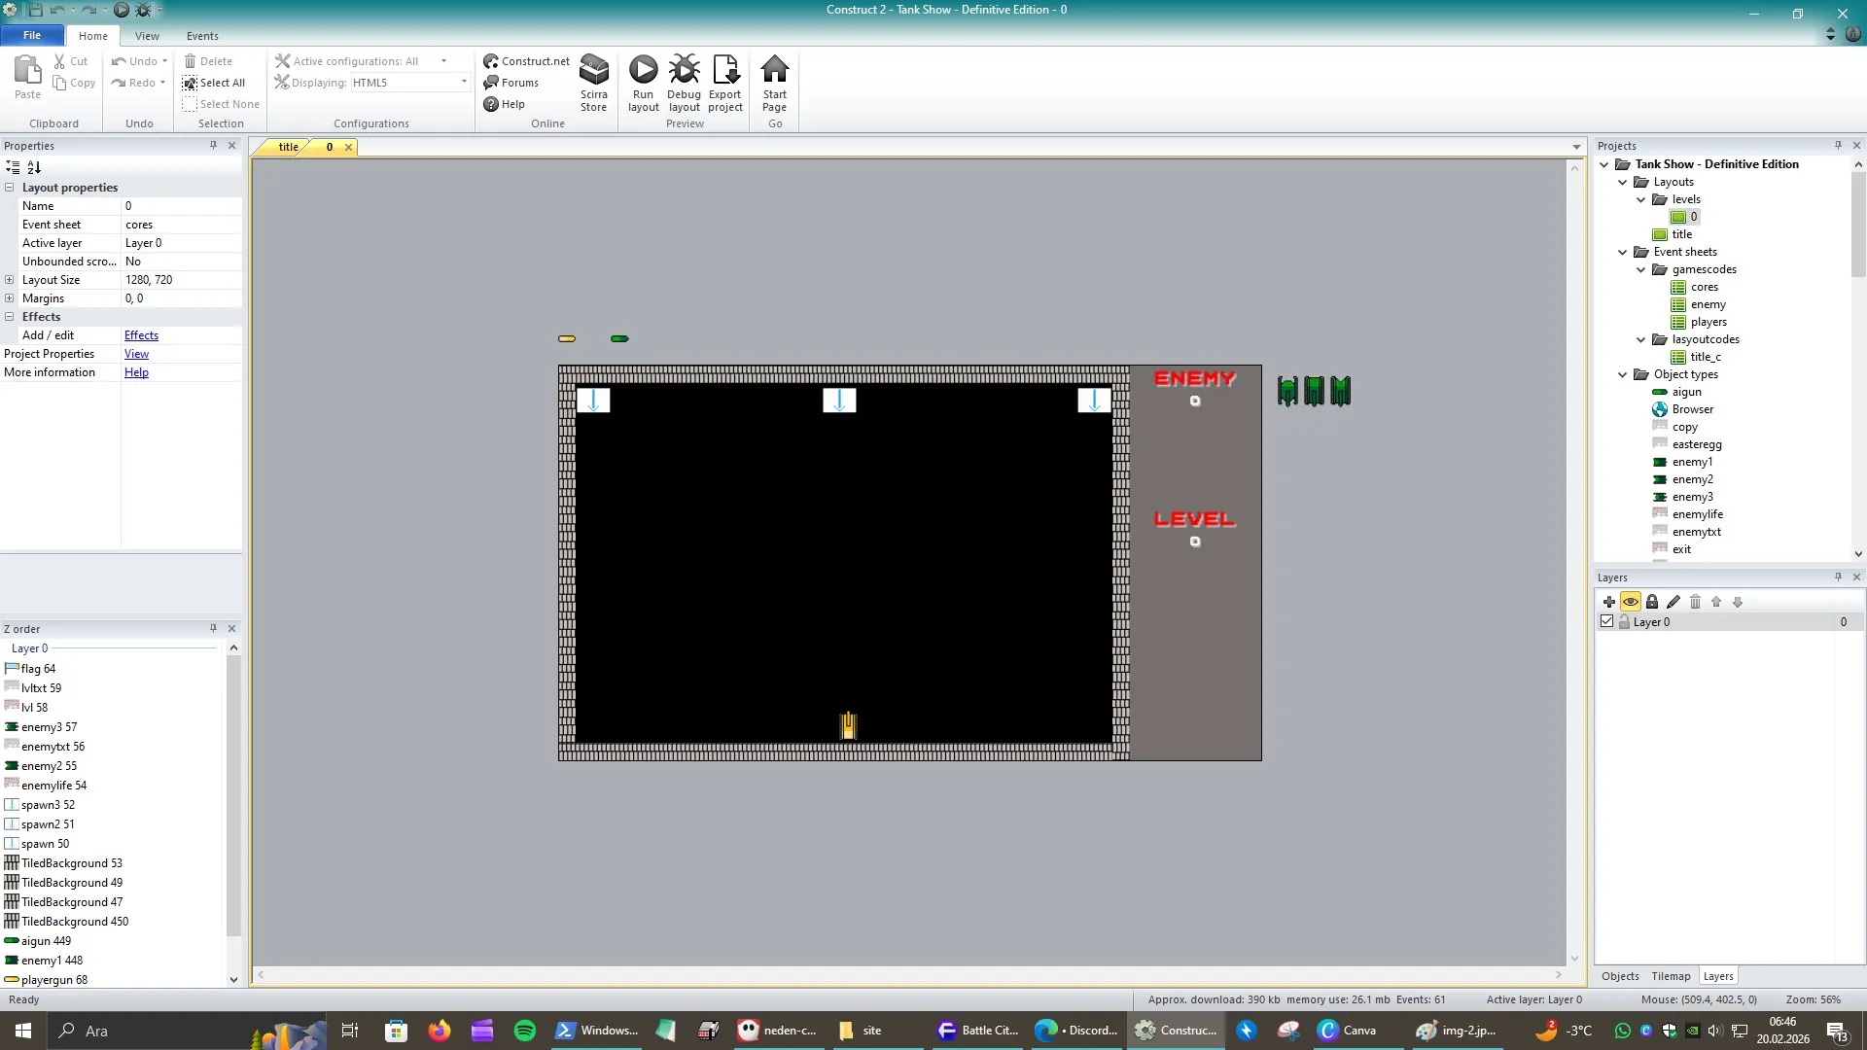Open the Scirra Store
The width and height of the screenshot is (1867, 1050).
click(593, 71)
